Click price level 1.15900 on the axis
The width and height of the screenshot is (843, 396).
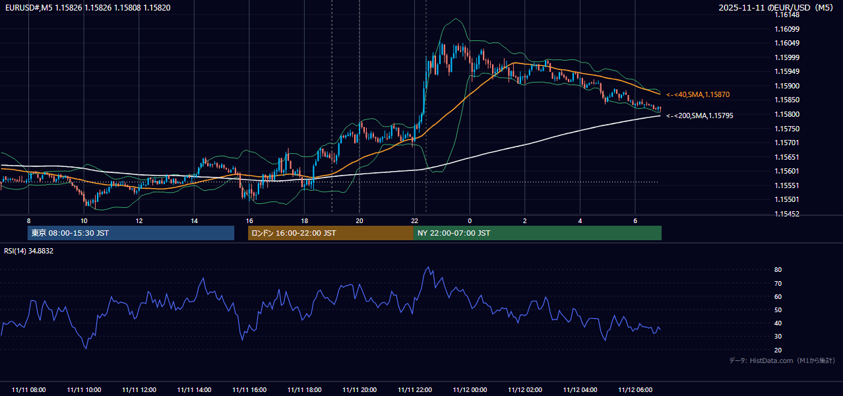787,86
